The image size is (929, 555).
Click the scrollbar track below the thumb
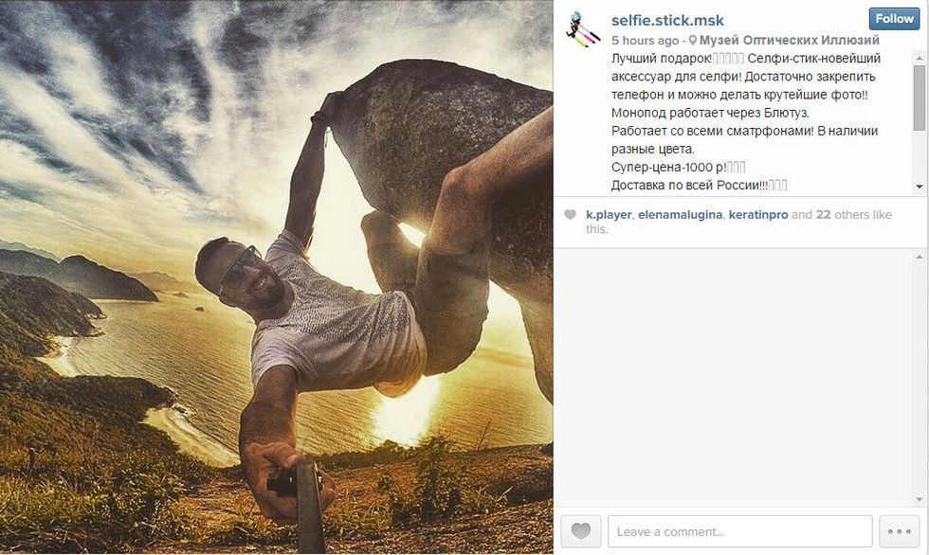[x=920, y=156]
